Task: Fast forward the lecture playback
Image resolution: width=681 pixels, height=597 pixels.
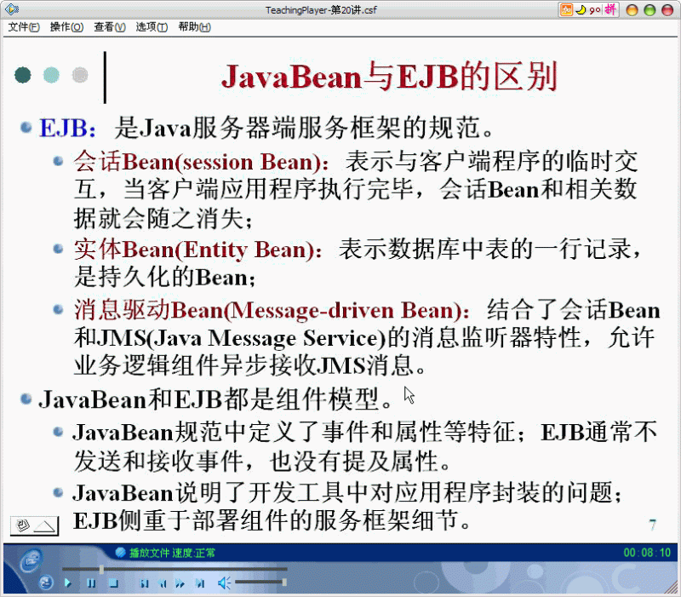Action: (x=180, y=583)
